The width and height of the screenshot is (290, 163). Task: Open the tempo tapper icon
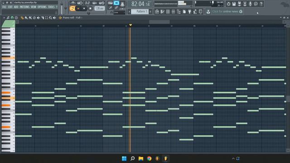[x=195, y=12]
